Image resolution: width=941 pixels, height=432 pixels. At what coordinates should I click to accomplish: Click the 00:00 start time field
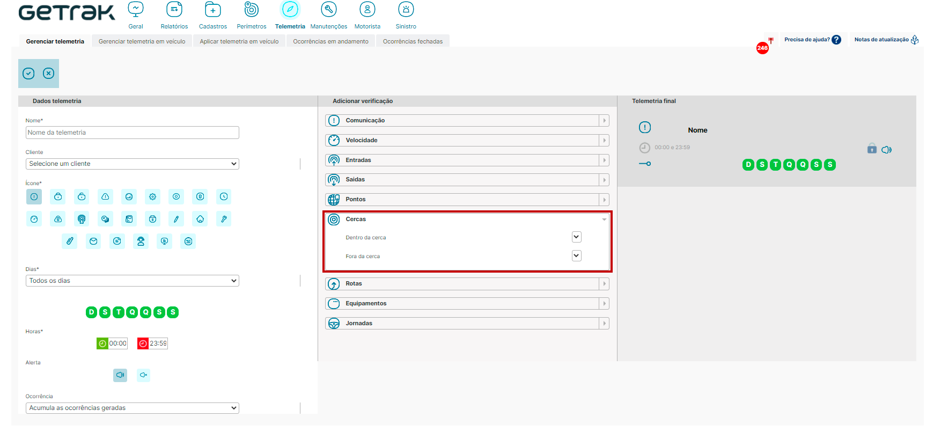pyautogui.click(x=118, y=343)
